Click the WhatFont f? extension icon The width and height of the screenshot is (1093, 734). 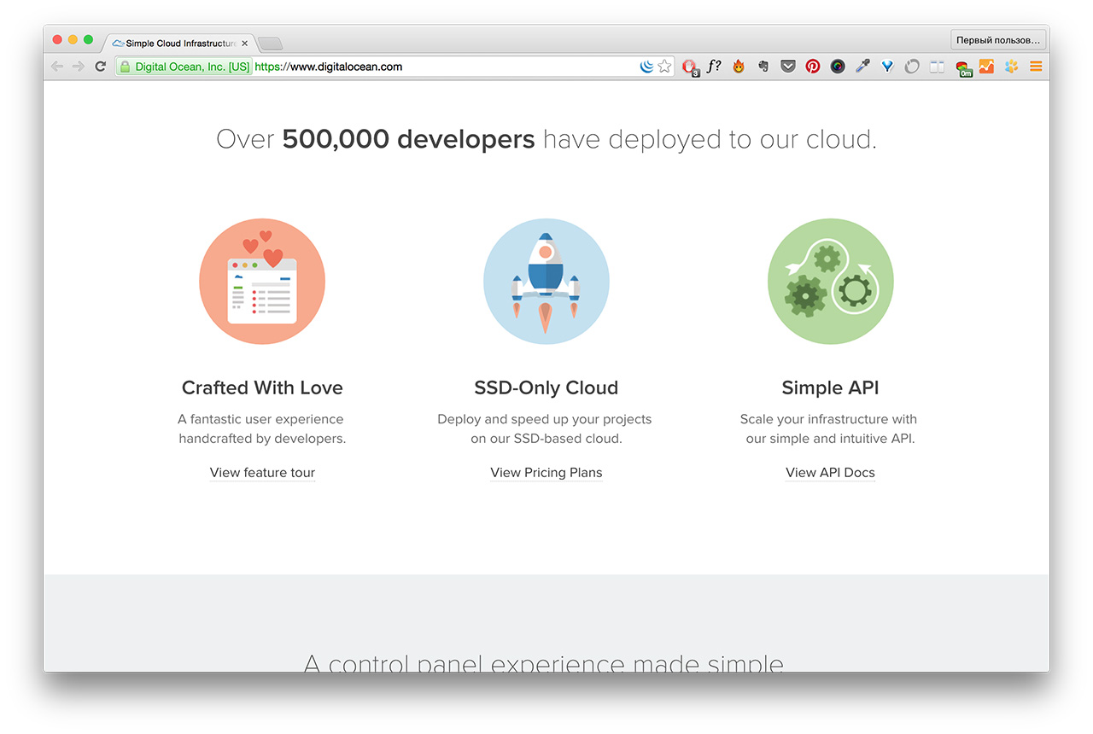point(714,67)
